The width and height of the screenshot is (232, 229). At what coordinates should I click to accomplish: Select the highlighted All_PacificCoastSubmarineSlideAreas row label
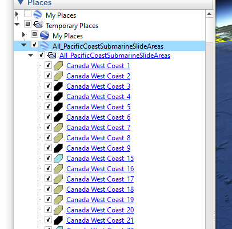point(108,46)
